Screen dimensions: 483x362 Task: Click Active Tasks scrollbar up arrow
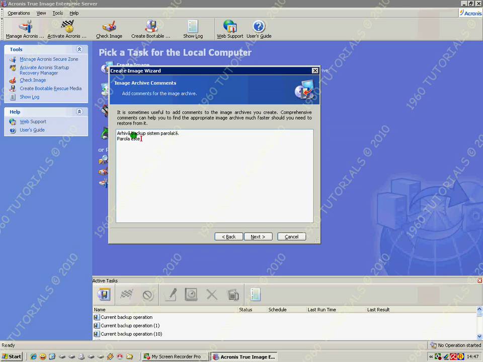pos(479,309)
